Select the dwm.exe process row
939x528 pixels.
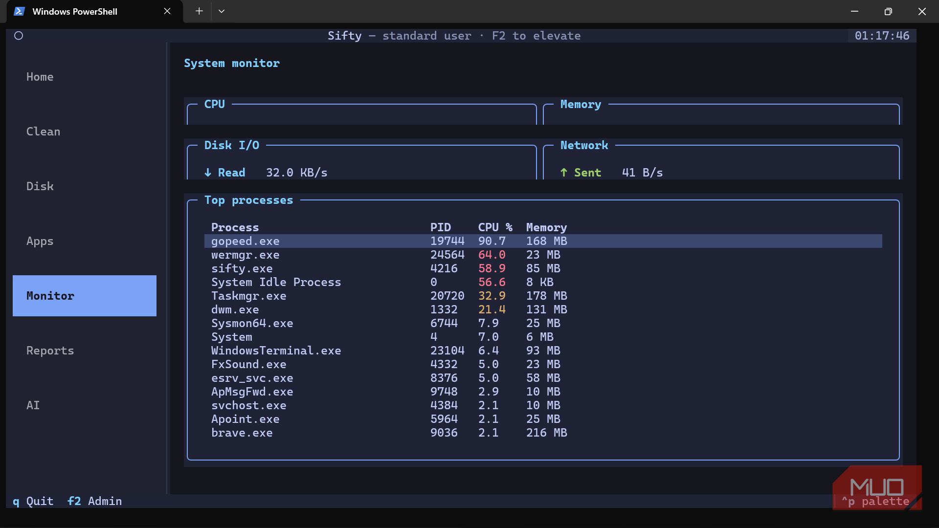point(543,309)
